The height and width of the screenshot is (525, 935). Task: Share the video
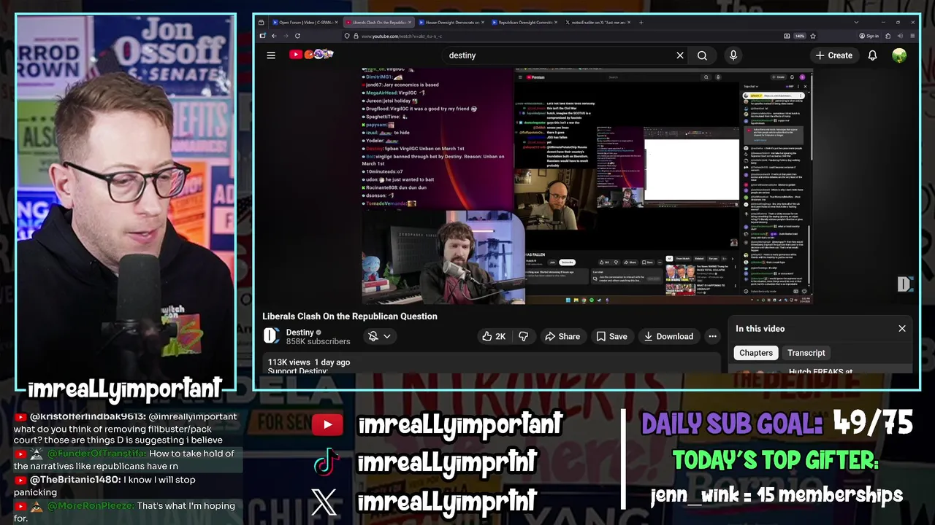point(562,336)
